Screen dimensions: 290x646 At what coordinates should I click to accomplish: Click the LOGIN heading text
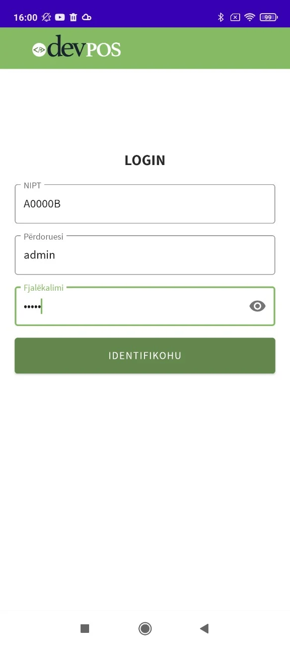pos(145,160)
